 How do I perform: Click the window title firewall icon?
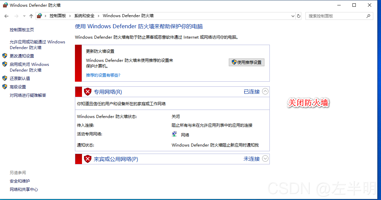tap(5, 5)
